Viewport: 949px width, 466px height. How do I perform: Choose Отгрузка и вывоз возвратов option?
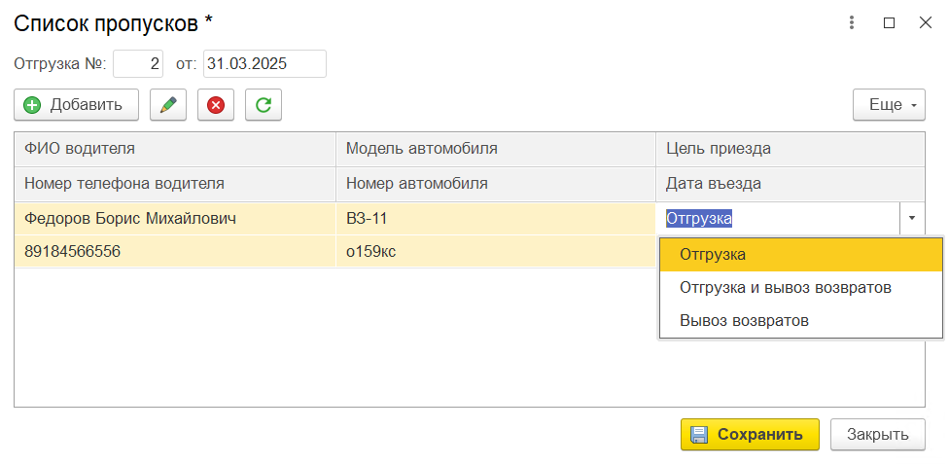[x=786, y=288]
